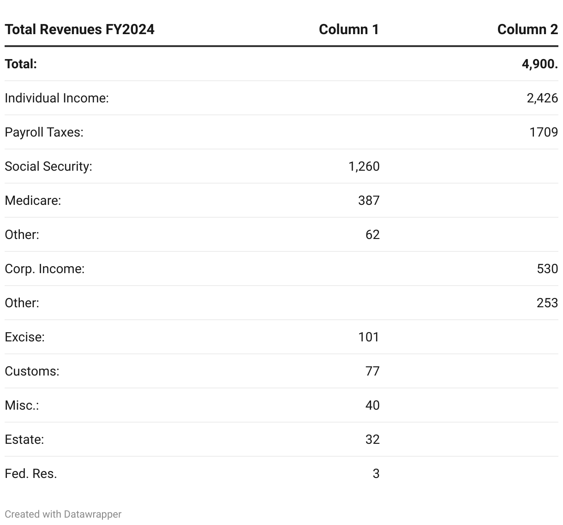This screenshot has width=563, height=525.
Task: Click the Corp. Income row label
Action: click(x=45, y=269)
